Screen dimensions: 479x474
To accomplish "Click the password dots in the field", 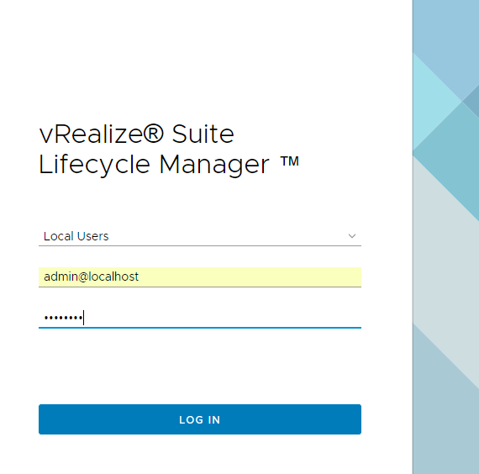I will click(x=63, y=318).
